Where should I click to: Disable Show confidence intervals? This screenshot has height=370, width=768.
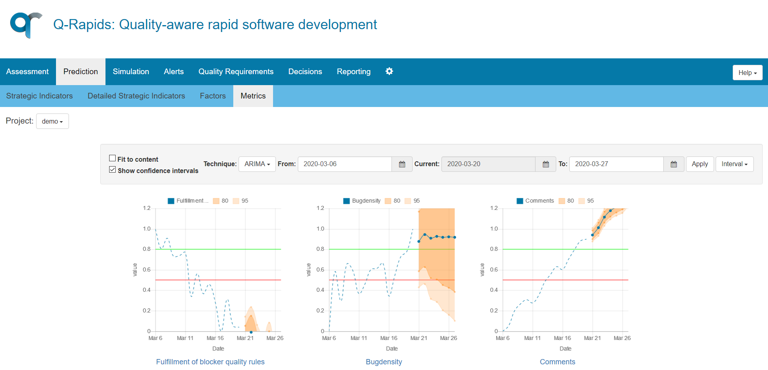pyautogui.click(x=112, y=169)
